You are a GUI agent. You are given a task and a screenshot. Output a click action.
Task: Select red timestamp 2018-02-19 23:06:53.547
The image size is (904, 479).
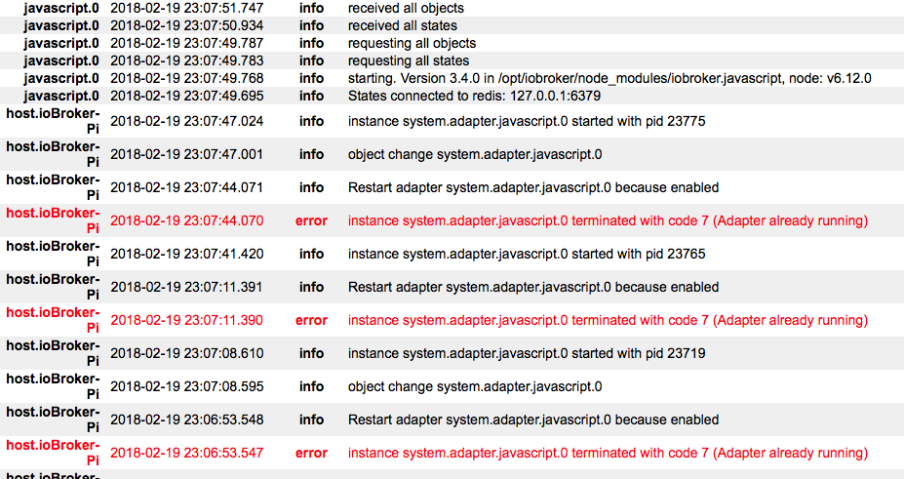coord(187,453)
